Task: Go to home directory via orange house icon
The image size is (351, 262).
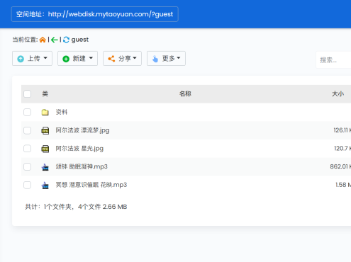Action: tap(43, 40)
